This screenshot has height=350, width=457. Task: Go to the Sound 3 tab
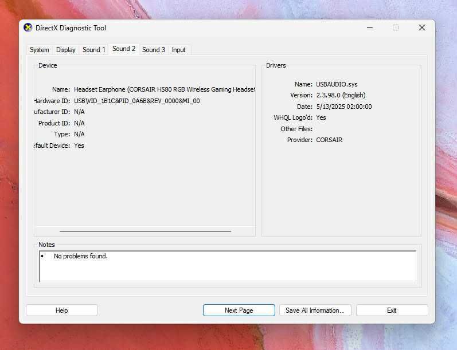click(x=154, y=50)
